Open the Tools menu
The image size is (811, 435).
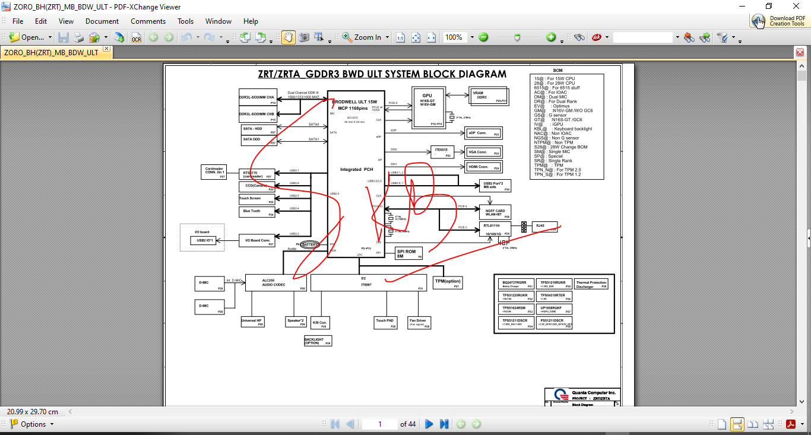point(185,21)
